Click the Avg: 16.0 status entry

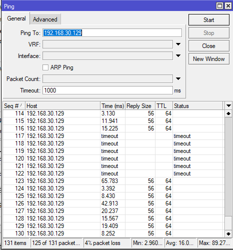[x=181, y=243]
